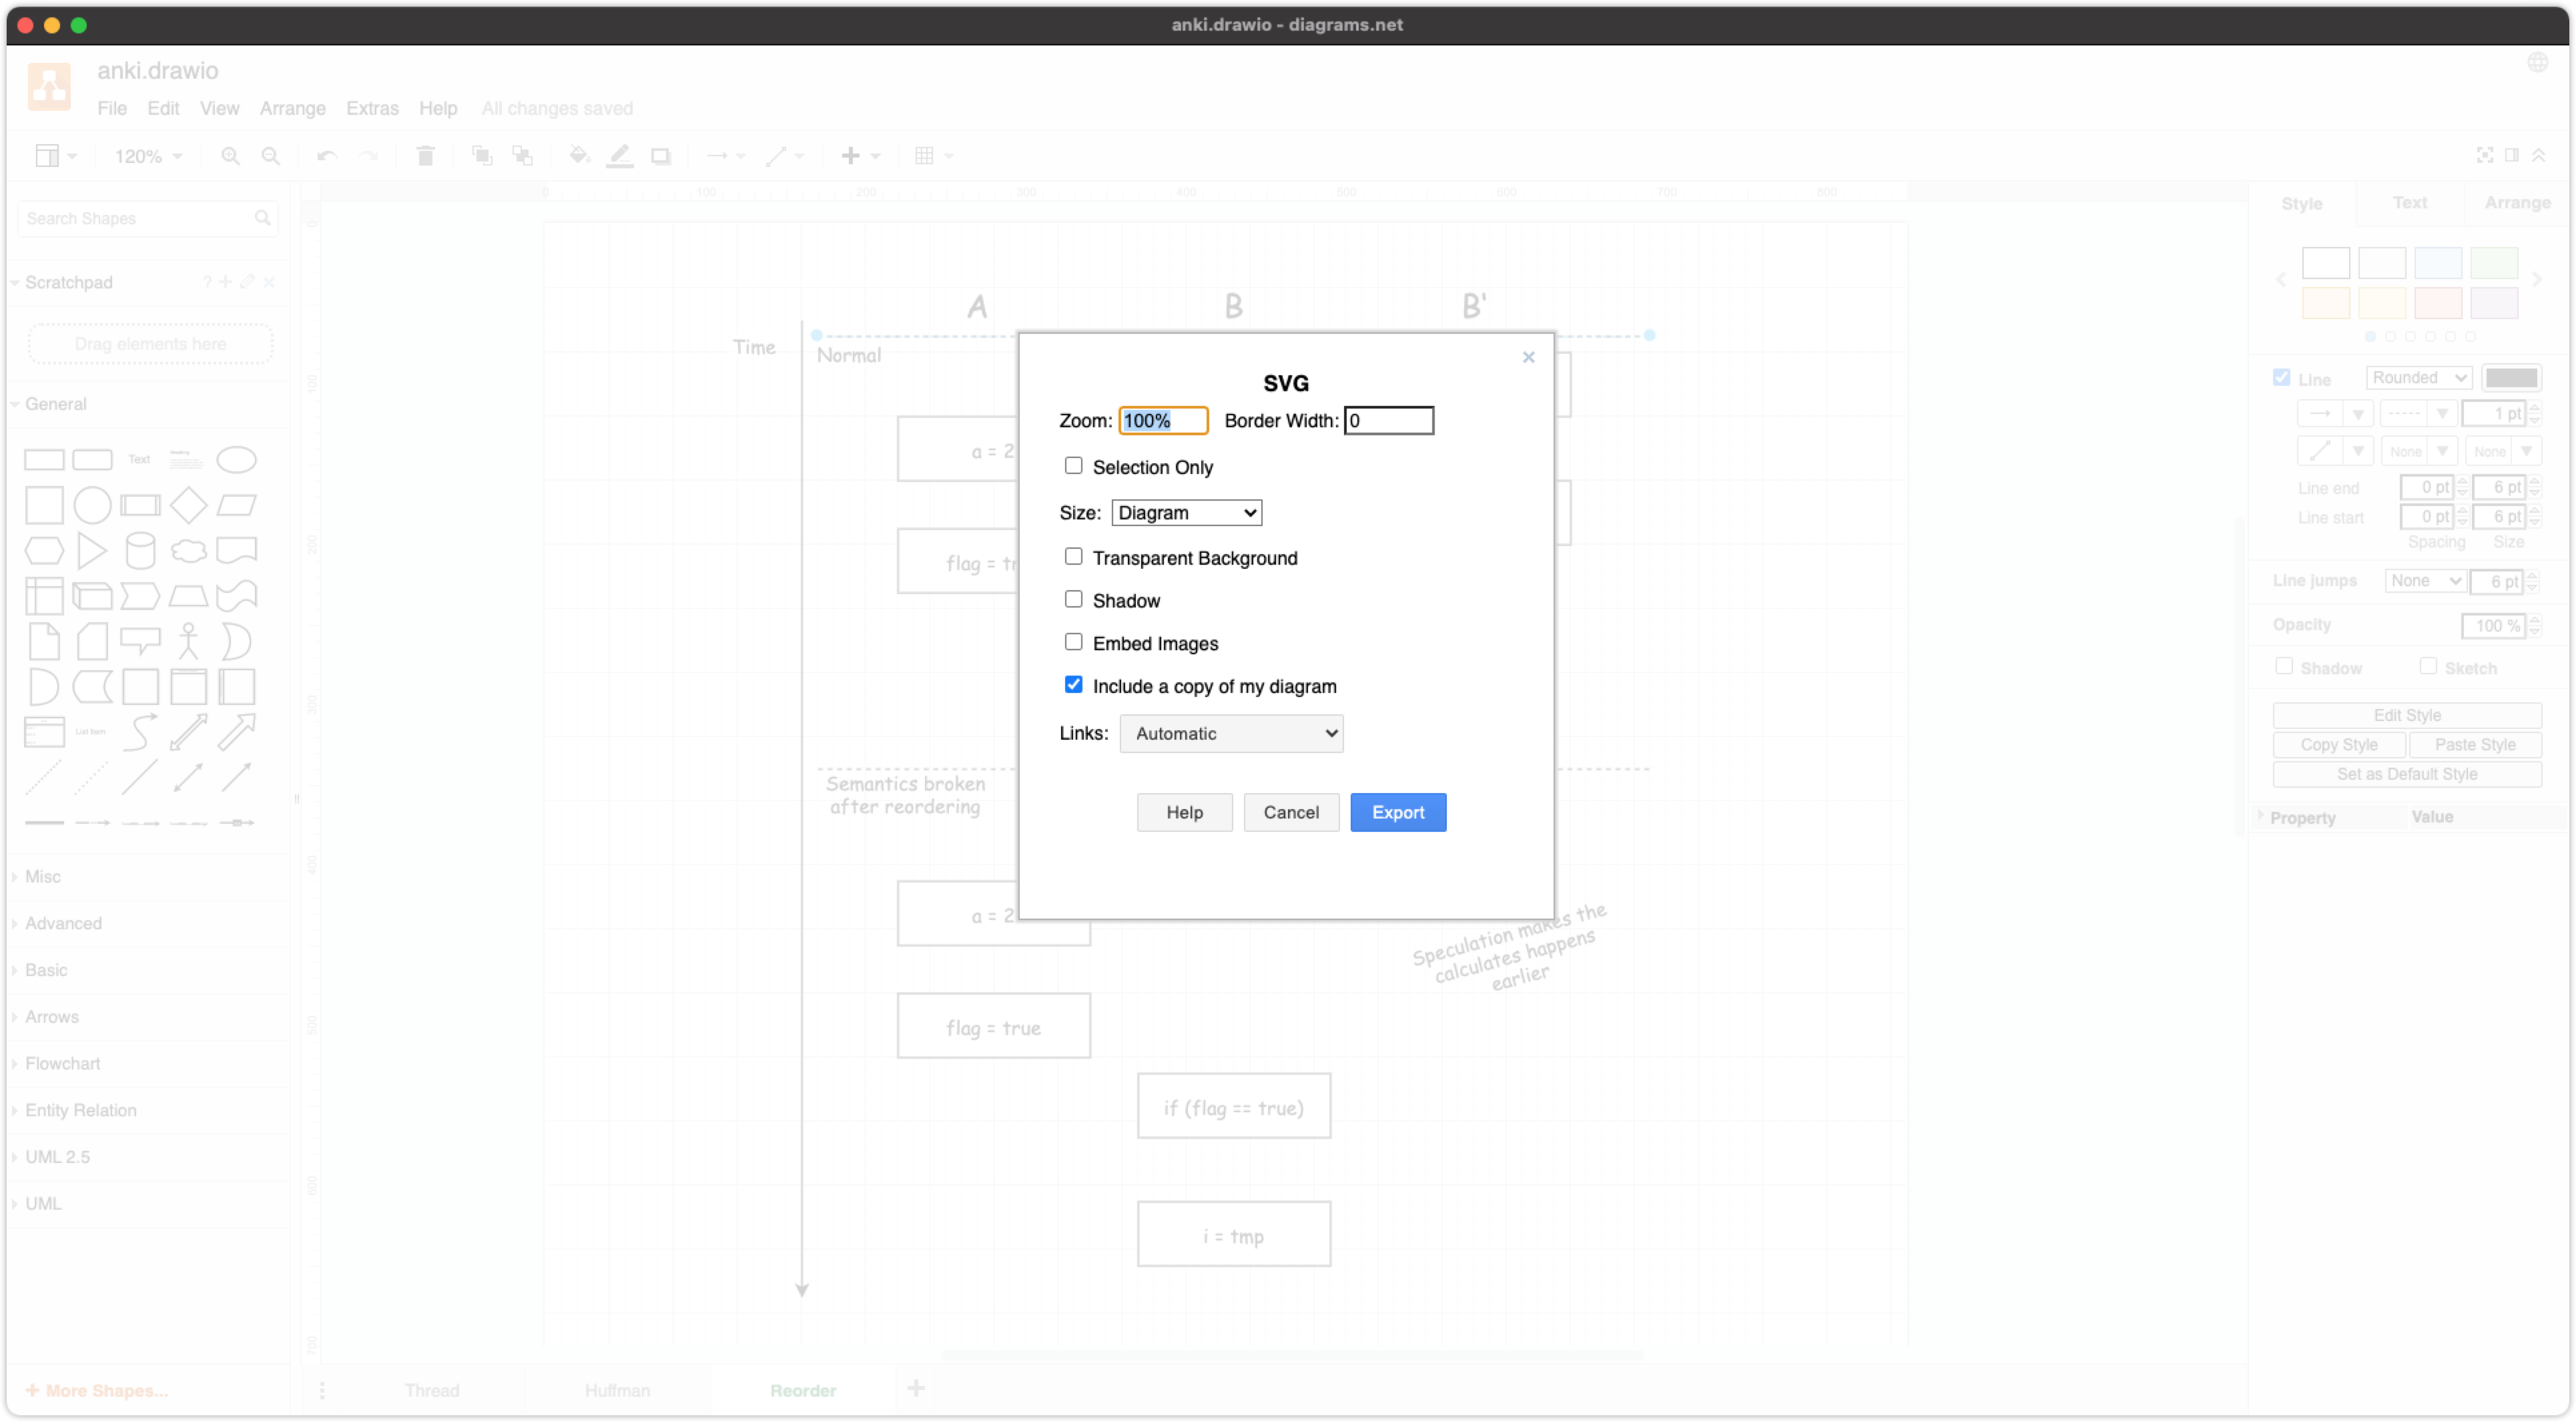The height and width of the screenshot is (1422, 2576).
Task: Open the Links dropdown set to Automatic
Action: tap(1231, 732)
